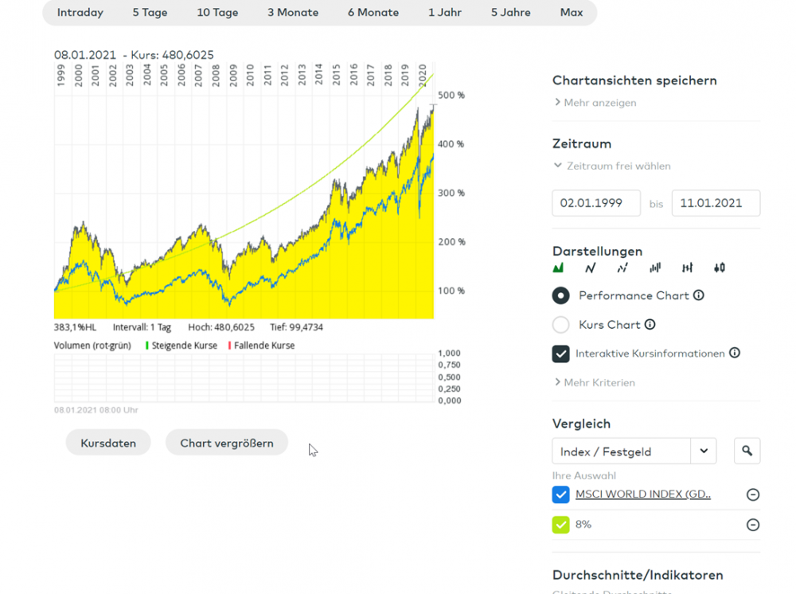Click the magnifier search button in Vergleich
This screenshot has height=594, width=796.
coord(747,451)
